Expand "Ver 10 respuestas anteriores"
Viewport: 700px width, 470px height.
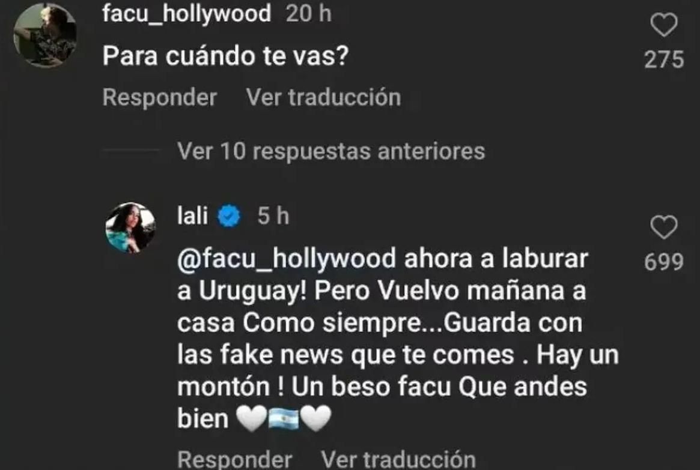331,151
